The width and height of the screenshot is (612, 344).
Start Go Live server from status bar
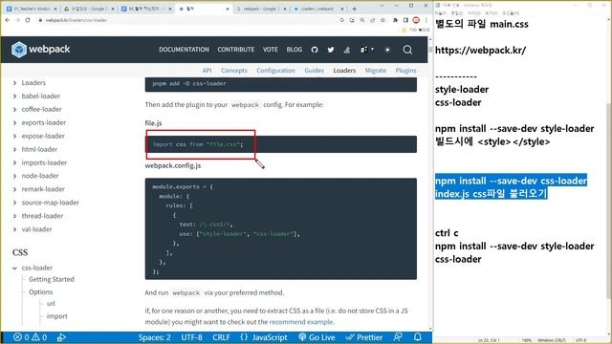pos(317,337)
